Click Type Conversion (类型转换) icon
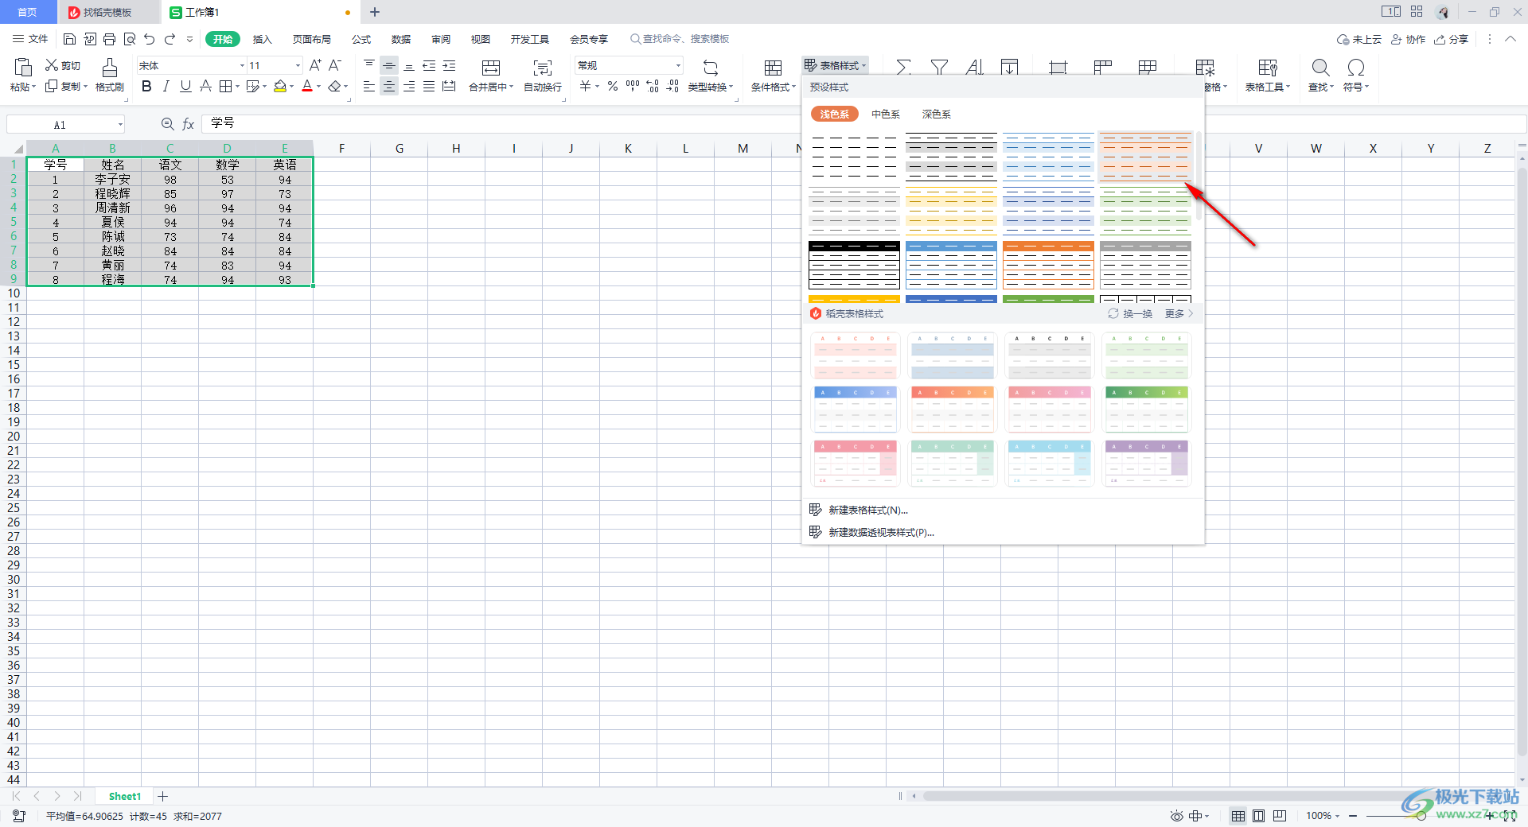The width and height of the screenshot is (1528, 827). pyautogui.click(x=711, y=68)
